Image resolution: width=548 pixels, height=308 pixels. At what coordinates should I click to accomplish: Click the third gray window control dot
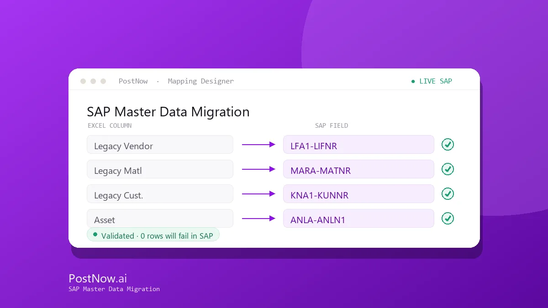pos(103,81)
